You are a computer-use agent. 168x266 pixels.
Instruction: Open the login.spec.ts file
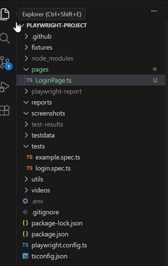pos(53,168)
